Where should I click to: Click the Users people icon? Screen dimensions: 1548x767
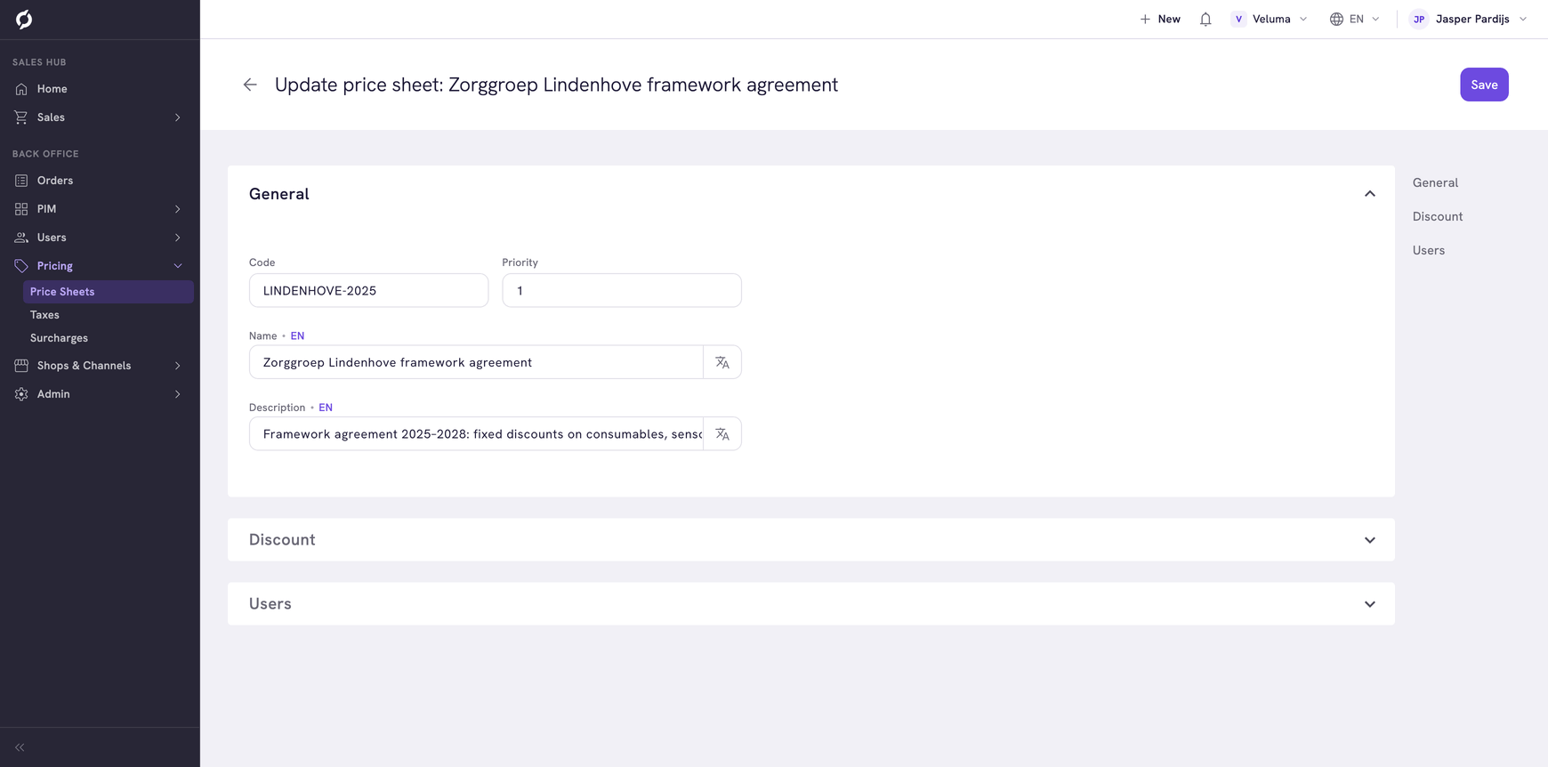(21, 238)
